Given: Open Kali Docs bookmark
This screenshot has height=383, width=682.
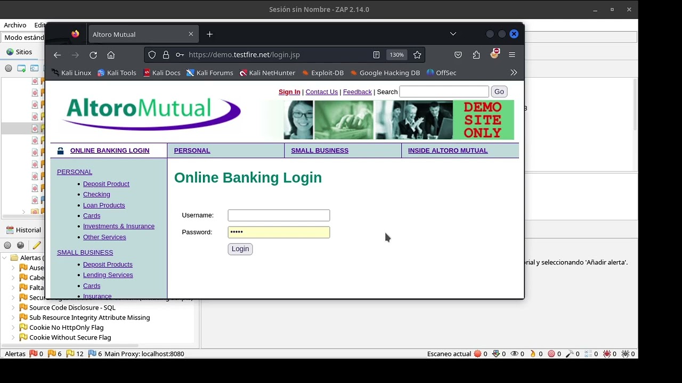Looking at the screenshot, I should point(162,72).
